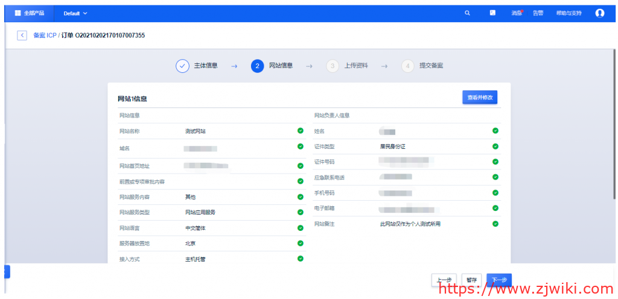
Task: Click green check for 电子邮箱 row
Action: (495, 208)
